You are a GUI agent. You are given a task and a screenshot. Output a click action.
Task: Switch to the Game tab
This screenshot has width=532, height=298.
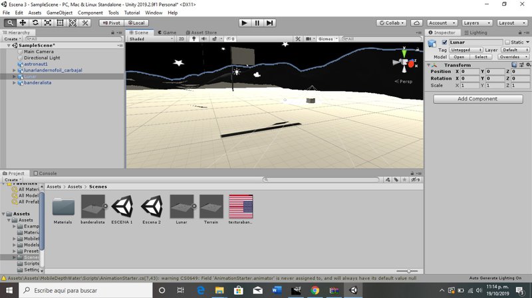[166, 32]
